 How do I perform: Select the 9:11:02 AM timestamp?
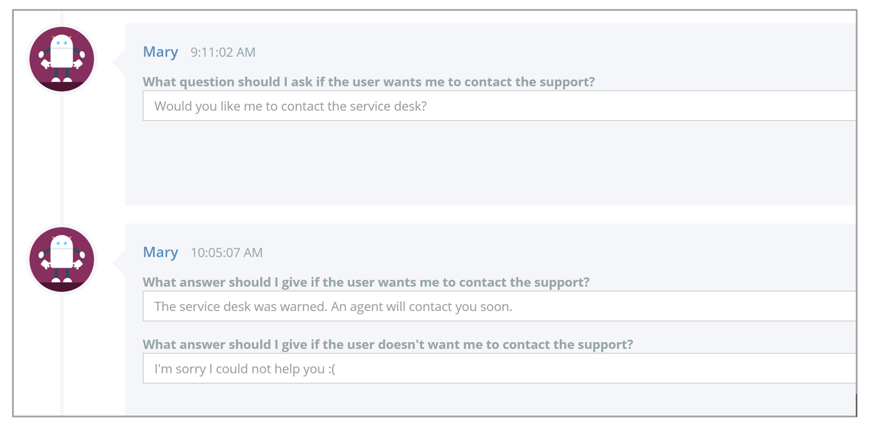point(223,53)
